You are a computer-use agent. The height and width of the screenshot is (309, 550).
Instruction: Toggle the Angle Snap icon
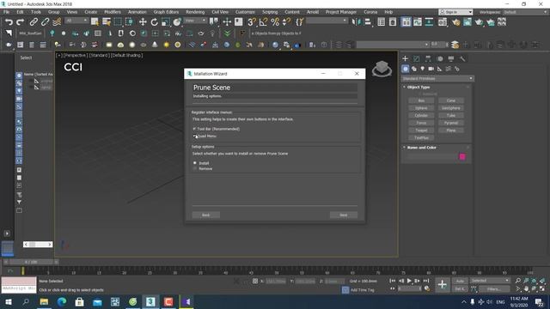pos(263,22)
